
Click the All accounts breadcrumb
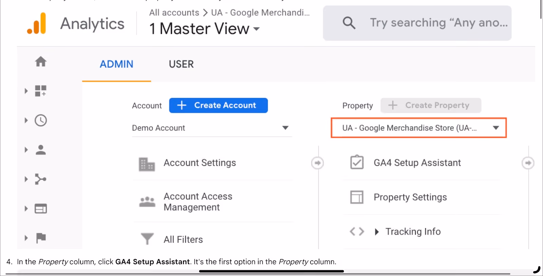tap(174, 13)
